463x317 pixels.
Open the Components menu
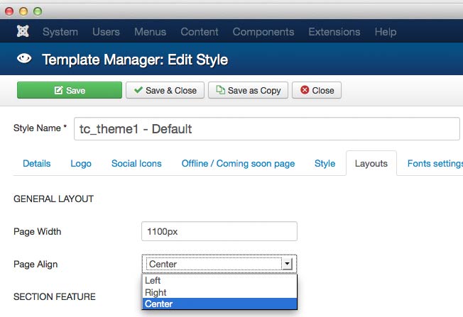click(x=263, y=32)
